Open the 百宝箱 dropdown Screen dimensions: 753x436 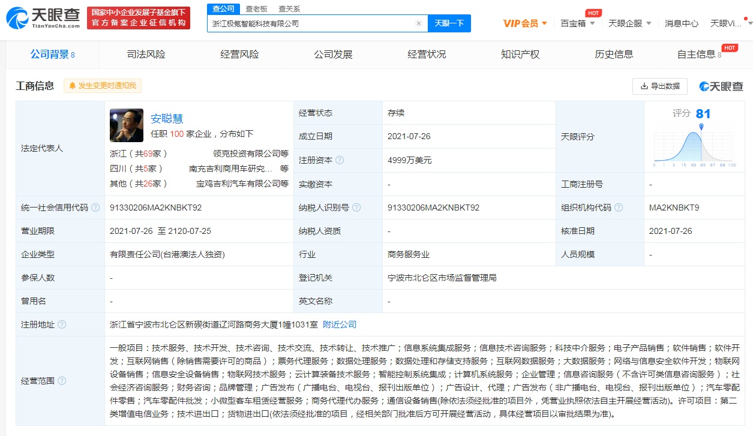pos(577,23)
